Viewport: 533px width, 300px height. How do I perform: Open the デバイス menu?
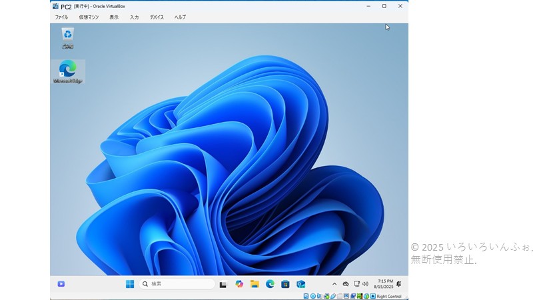pos(157,17)
